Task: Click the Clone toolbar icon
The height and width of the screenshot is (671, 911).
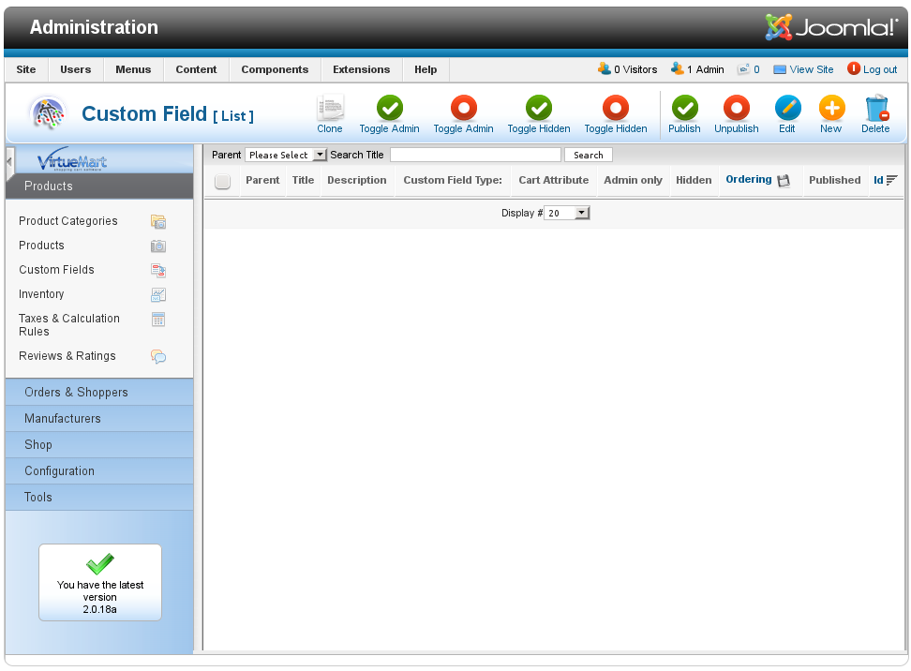Action: 330,110
